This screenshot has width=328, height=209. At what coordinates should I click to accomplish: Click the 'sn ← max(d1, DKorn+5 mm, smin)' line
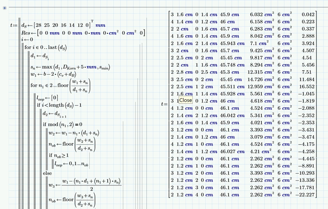[x=70, y=67]
